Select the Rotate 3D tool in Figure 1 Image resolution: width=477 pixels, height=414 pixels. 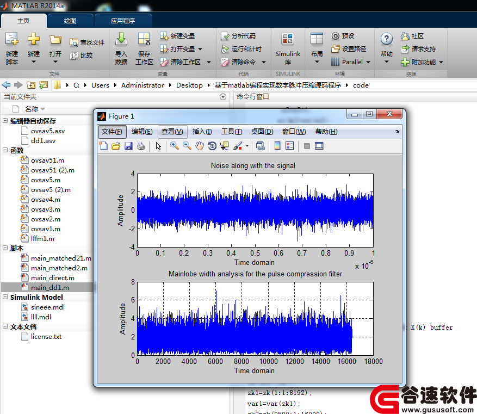[x=212, y=146]
